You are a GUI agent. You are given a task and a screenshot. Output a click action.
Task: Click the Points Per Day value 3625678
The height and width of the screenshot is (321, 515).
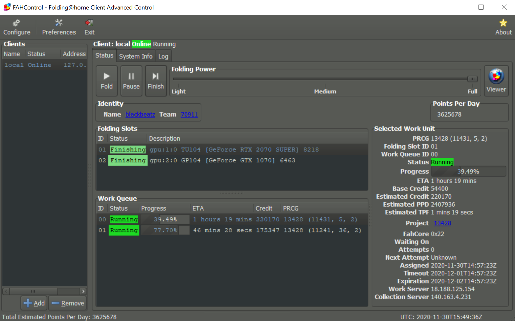(449, 114)
